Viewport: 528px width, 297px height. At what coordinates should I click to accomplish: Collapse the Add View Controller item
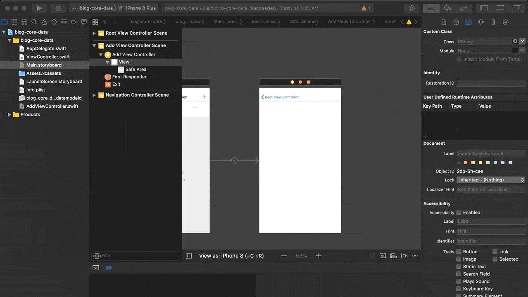(101, 54)
